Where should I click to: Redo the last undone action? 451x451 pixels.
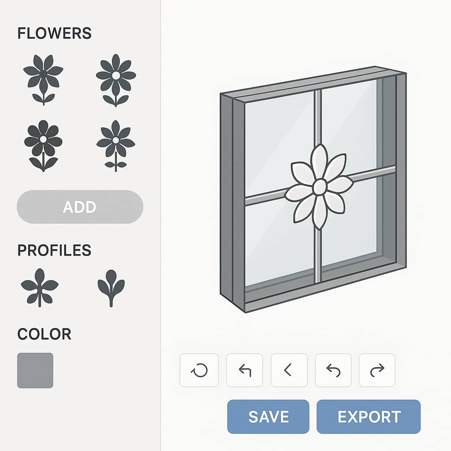[377, 370]
